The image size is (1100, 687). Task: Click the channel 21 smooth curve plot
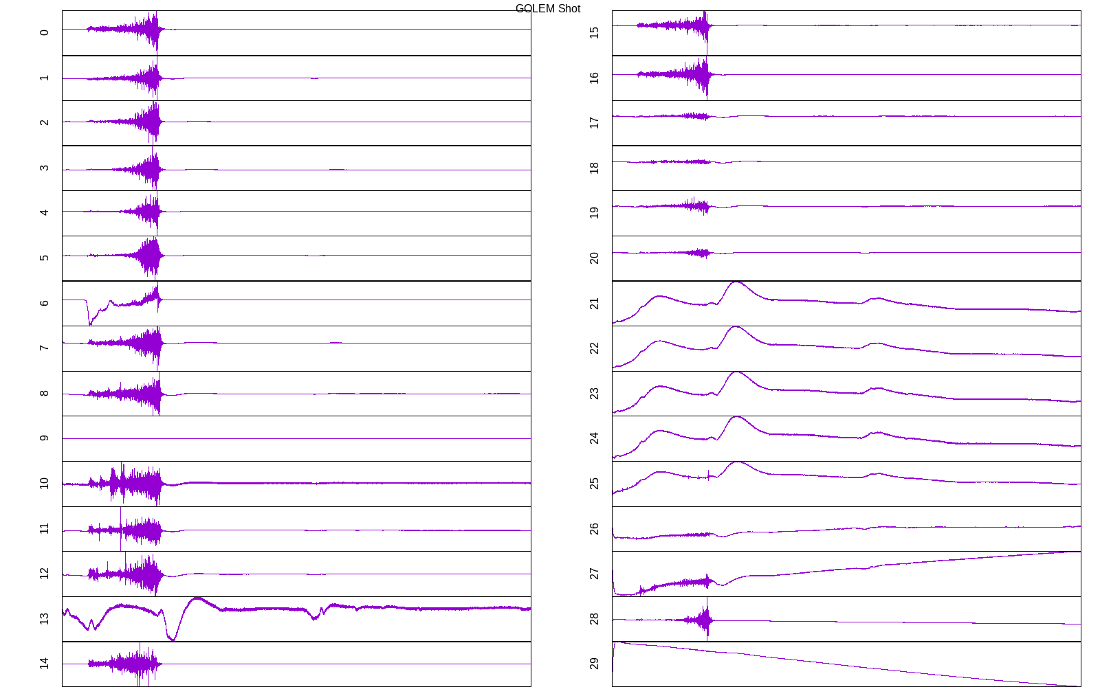click(x=846, y=304)
